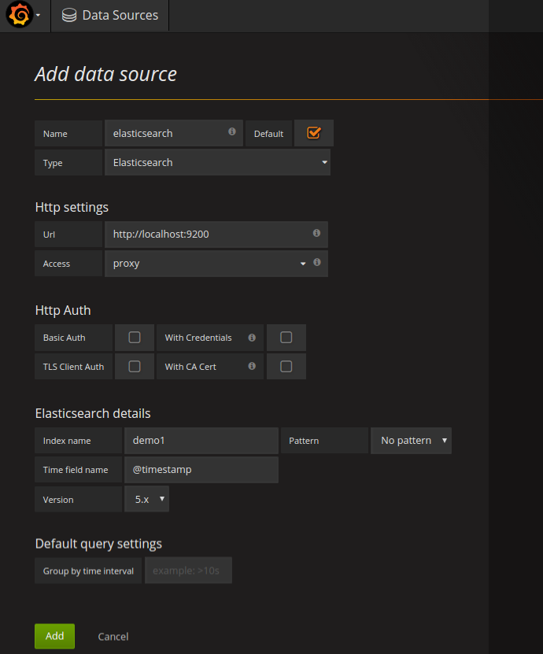Image resolution: width=543 pixels, height=654 pixels.
Task: Click the Group by time interval input
Action: 188,570
